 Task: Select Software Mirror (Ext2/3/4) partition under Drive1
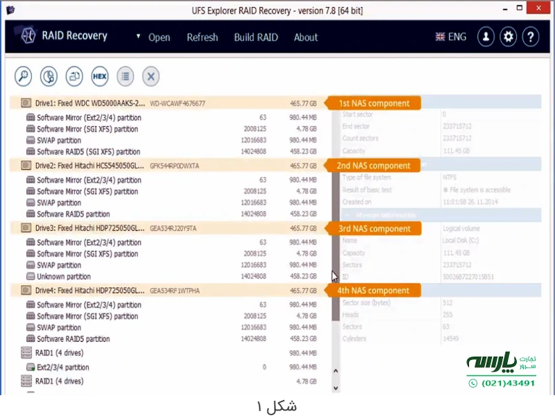(171, 117)
